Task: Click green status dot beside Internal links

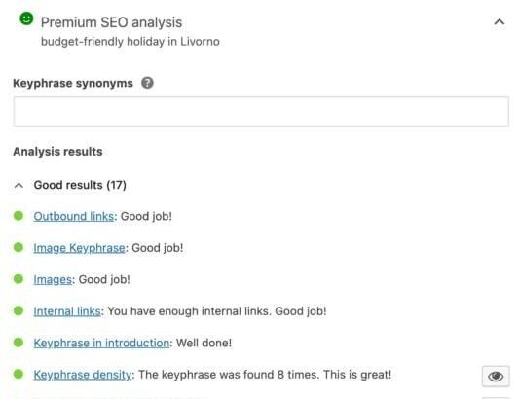Action: coord(19,311)
